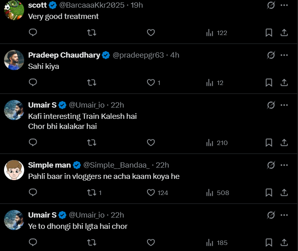Open Grok icon on Simple man's tweet
Viewport: 298px width, 251px height.
coord(271,165)
